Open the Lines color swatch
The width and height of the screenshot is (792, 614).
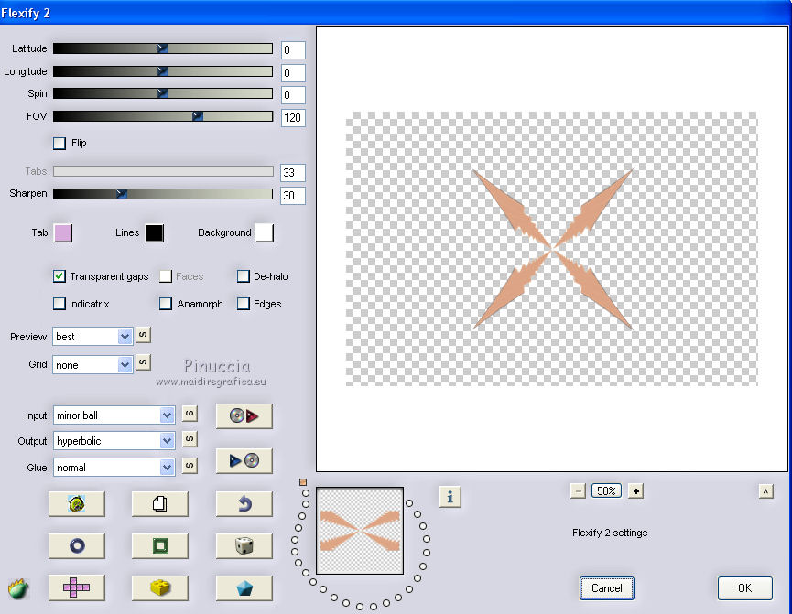(x=155, y=232)
